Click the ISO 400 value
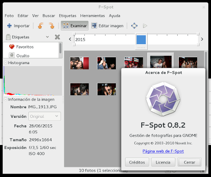Screen dimensions: 211x177 pos(36,154)
